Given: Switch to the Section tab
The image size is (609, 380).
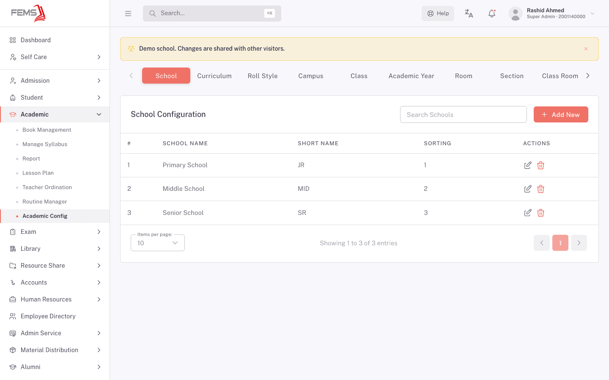Looking at the screenshot, I should [512, 76].
